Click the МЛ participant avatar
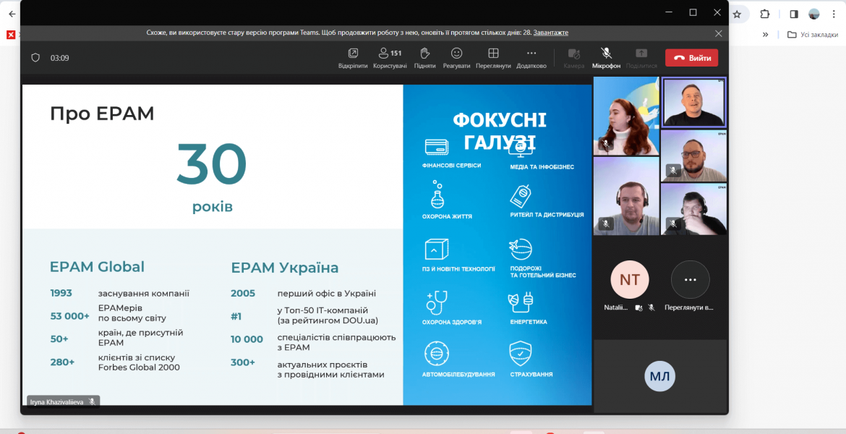Image resolution: width=846 pixels, height=434 pixels. tap(660, 375)
